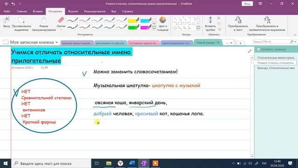Screen dimensions: 298x168
Task: Open the Составные задачи на section tab
Action: tap(143, 43)
